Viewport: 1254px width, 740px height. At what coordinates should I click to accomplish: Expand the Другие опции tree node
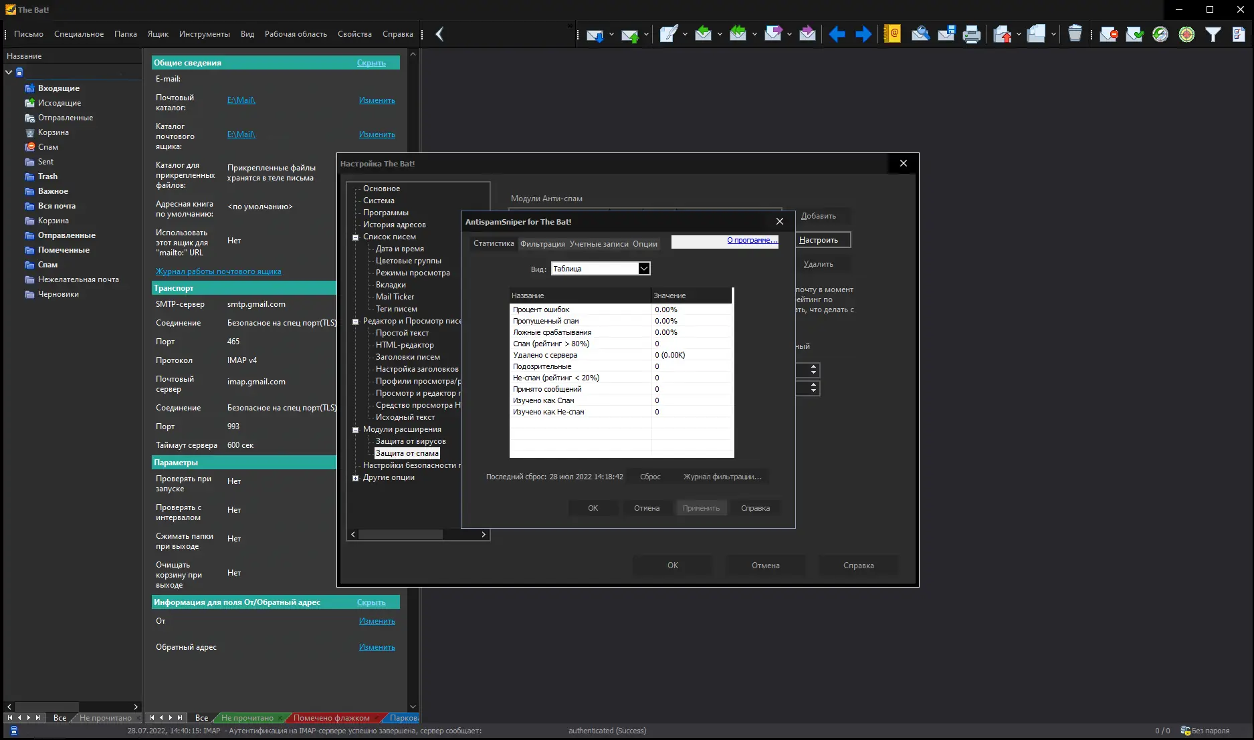coord(356,478)
